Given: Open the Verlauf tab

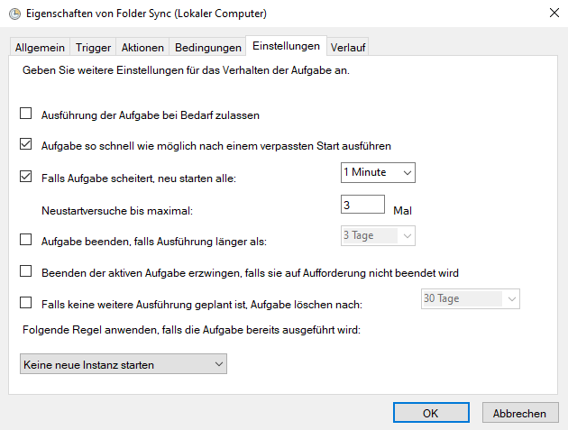Looking at the screenshot, I should pyautogui.click(x=348, y=47).
